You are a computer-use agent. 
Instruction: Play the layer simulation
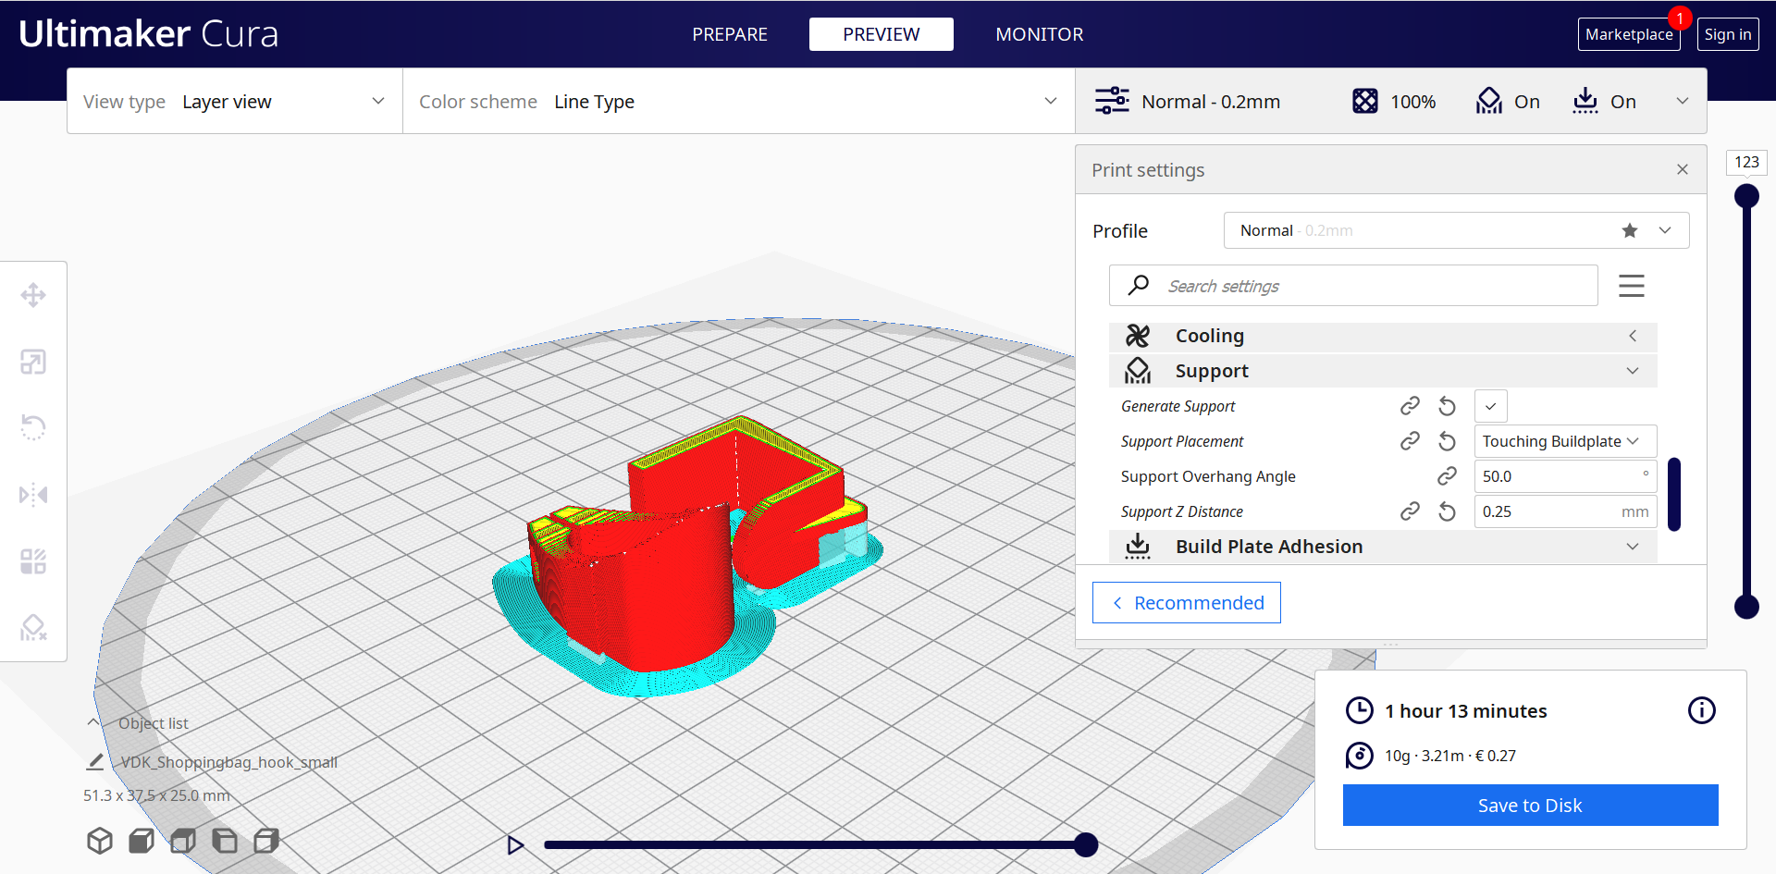pos(515,844)
